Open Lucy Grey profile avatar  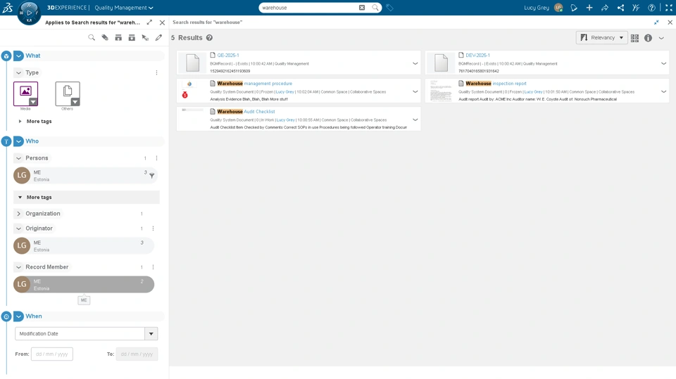click(558, 7)
